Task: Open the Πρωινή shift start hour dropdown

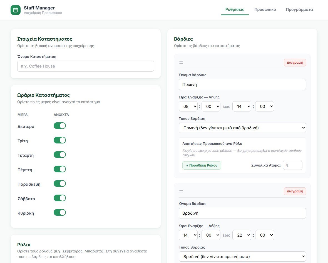Action: tap(188, 106)
